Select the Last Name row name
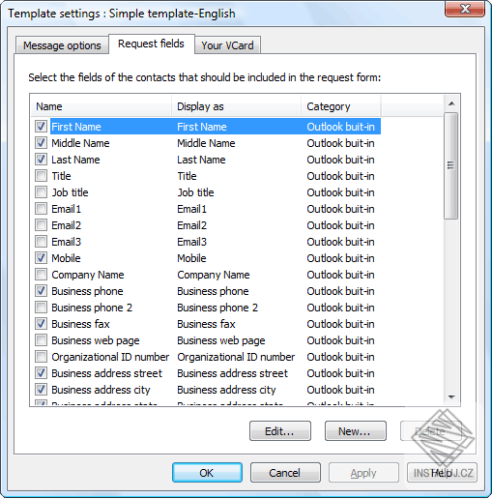Screen dimensions: 492x499 point(75,160)
